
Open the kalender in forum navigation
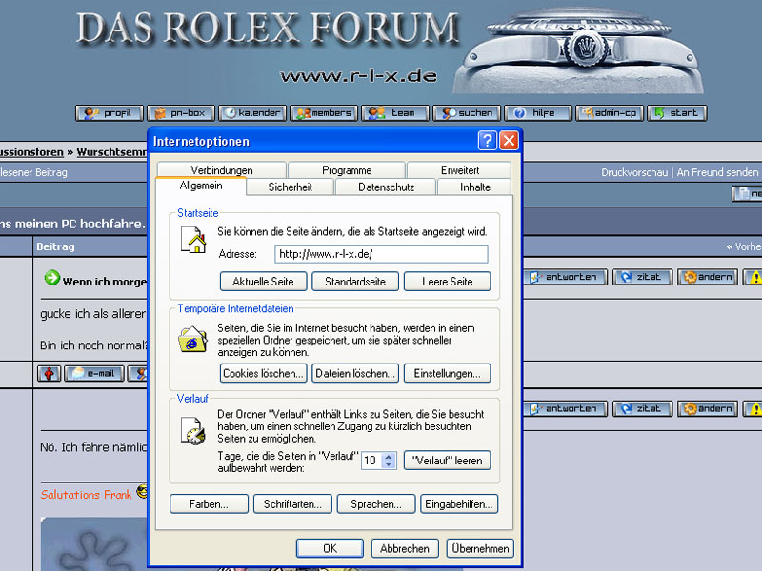click(252, 113)
